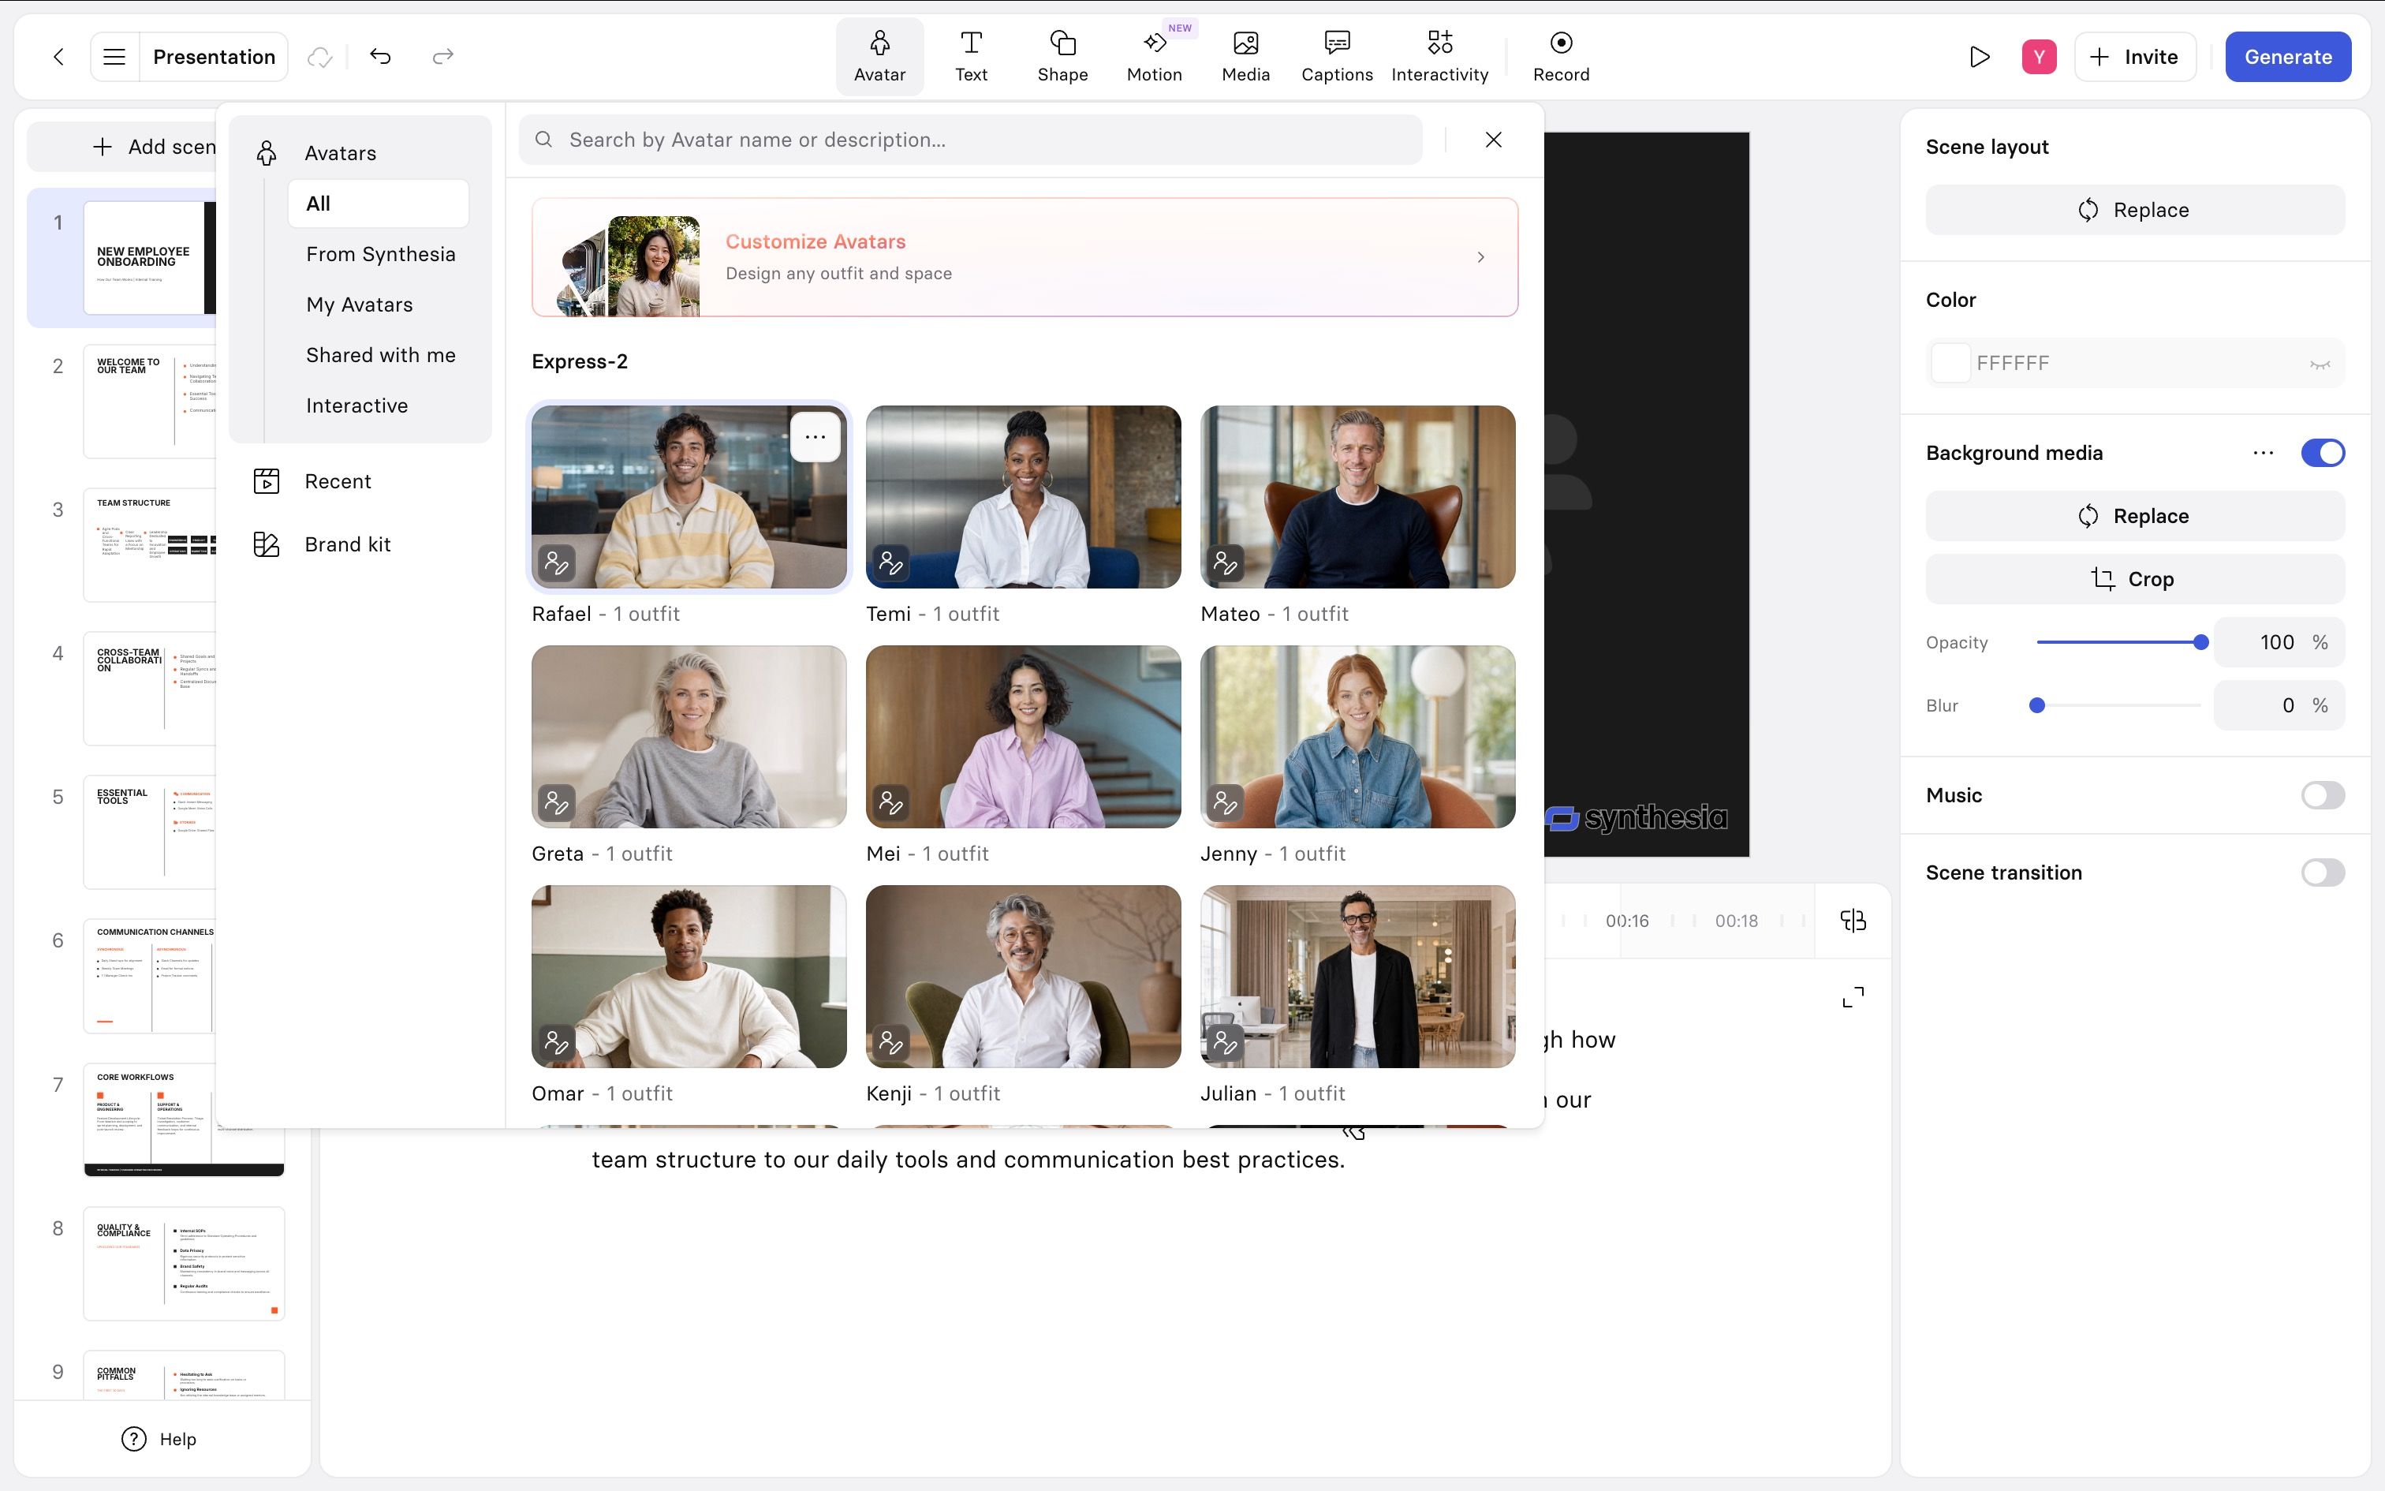Expand the Customize Avatars banner chevron

click(1480, 256)
